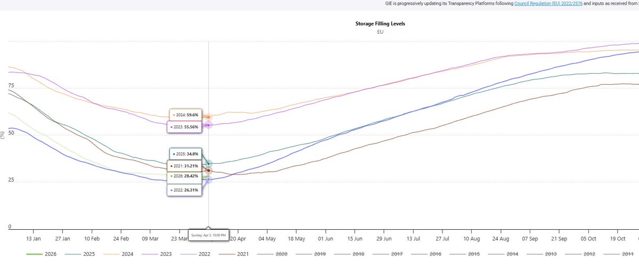Click the 2021 brown data point marker
The width and height of the screenshot is (639, 265).
coord(209,171)
